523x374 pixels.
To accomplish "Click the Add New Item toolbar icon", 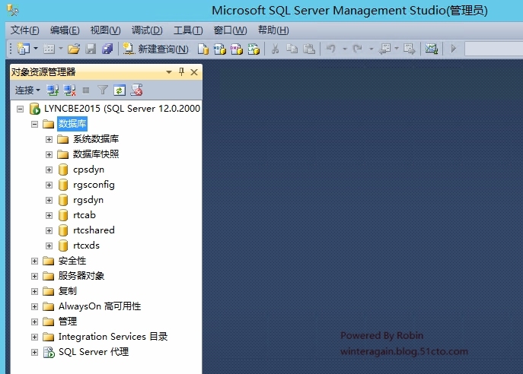I will tap(49, 49).
